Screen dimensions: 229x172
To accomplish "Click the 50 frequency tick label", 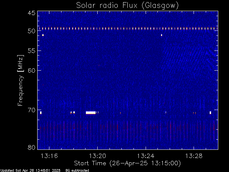I will (x=31, y=31).
